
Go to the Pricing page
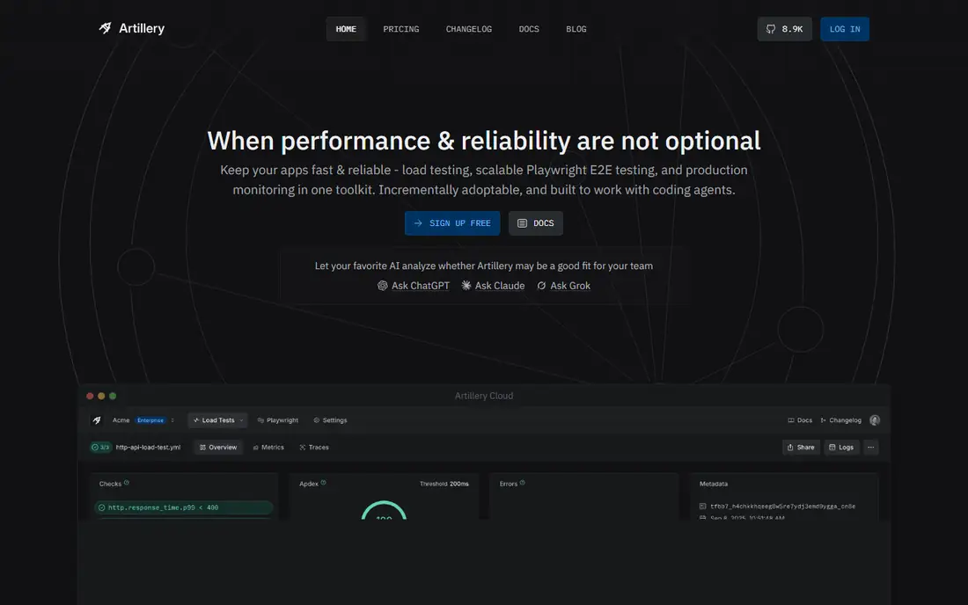(401, 29)
